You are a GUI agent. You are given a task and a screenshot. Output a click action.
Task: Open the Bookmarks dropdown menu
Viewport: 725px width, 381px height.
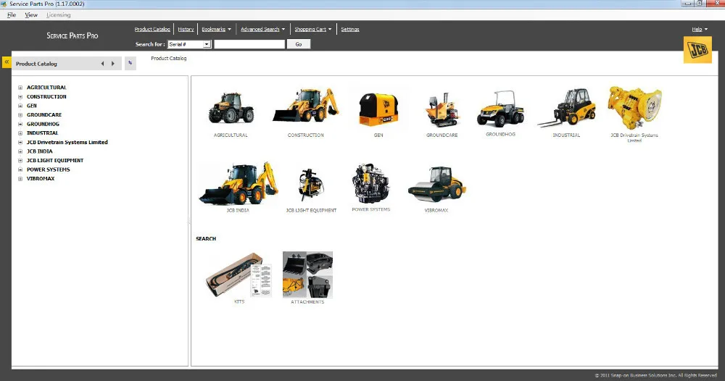(216, 29)
